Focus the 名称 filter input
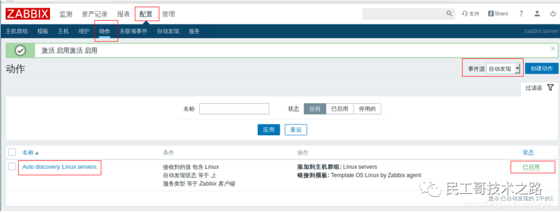The width and height of the screenshot is (560, 213). click(x=234, y=109)
